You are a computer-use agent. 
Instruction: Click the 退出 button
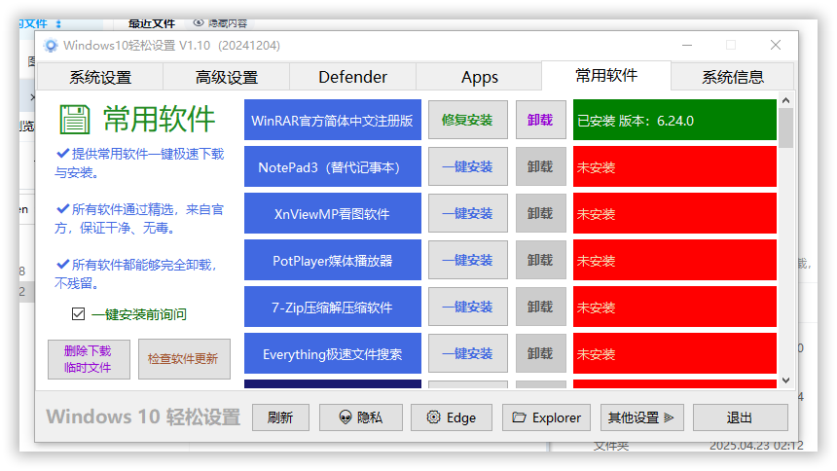click(x=740, y=417)
